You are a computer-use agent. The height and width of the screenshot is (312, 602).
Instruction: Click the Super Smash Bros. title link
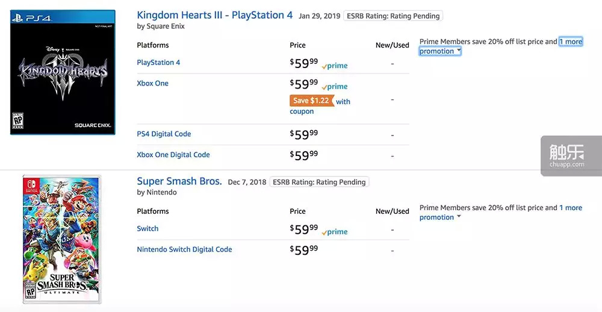coord(179,181)
